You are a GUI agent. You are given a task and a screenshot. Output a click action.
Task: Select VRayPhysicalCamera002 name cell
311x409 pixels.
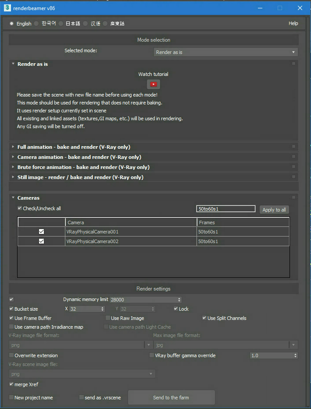pos(131,241)
